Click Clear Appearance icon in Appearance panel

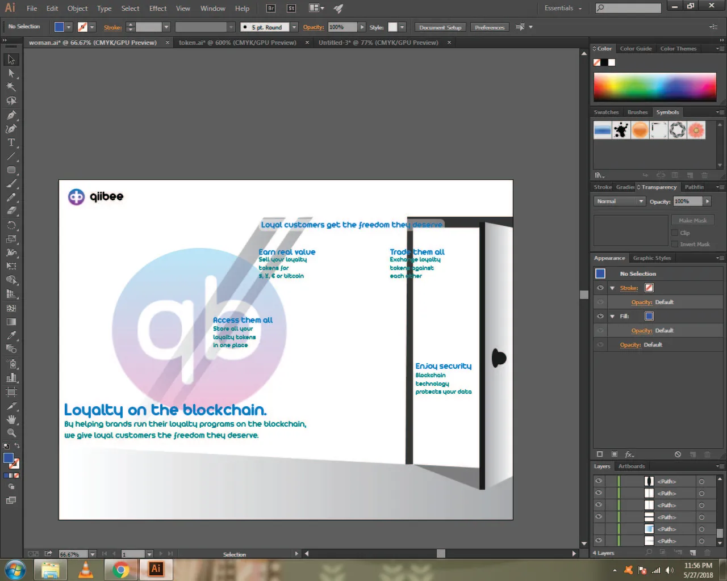point(678,454)
